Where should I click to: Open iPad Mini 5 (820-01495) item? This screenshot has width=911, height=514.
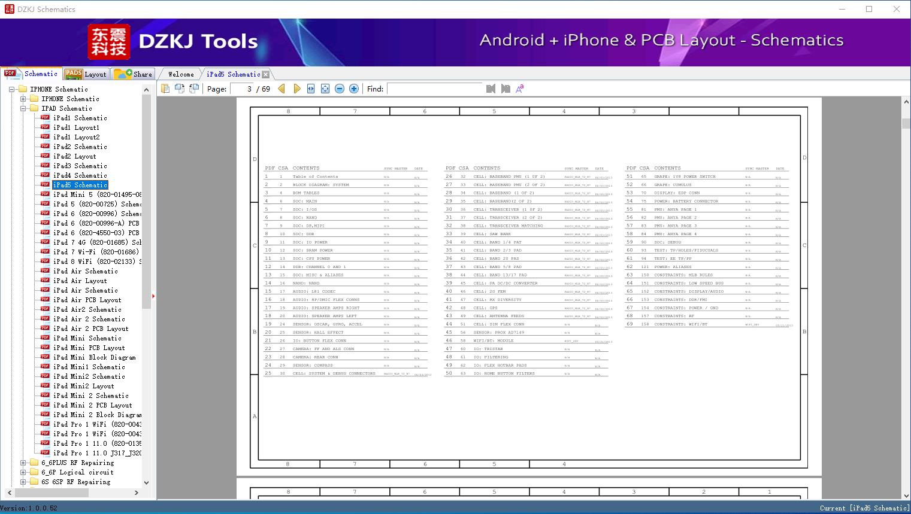[97, 194]
